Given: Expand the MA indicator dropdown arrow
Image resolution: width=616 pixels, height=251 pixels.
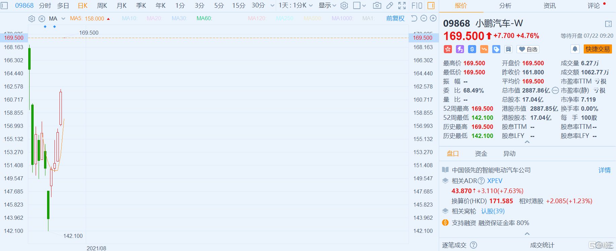Looking at the screenshot, I should pyautogui.click(x=63, y=19).
